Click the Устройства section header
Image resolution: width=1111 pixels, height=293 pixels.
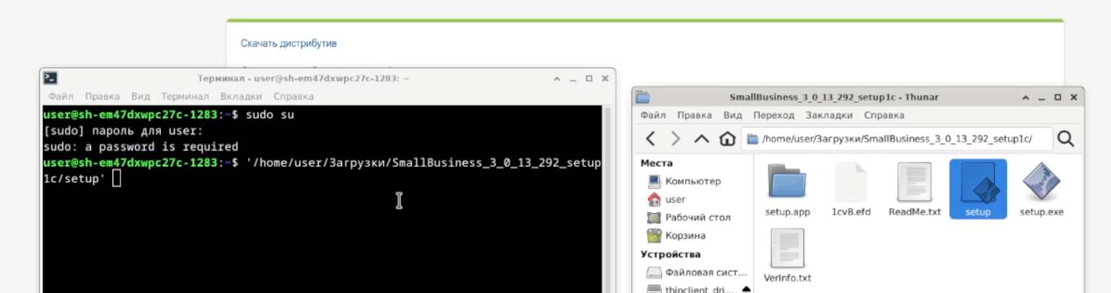coord(670,254)
